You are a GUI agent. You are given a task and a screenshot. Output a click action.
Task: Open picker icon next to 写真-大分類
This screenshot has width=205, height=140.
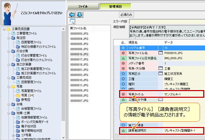[160, 68]
